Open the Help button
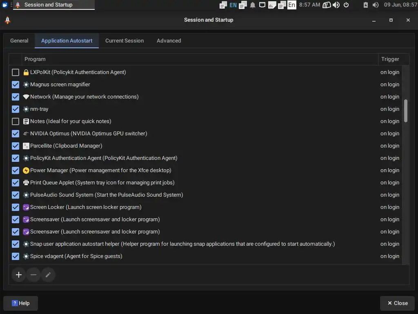This screenshot has width=418, height=314. pyautogui.click(x=20, y=303)
